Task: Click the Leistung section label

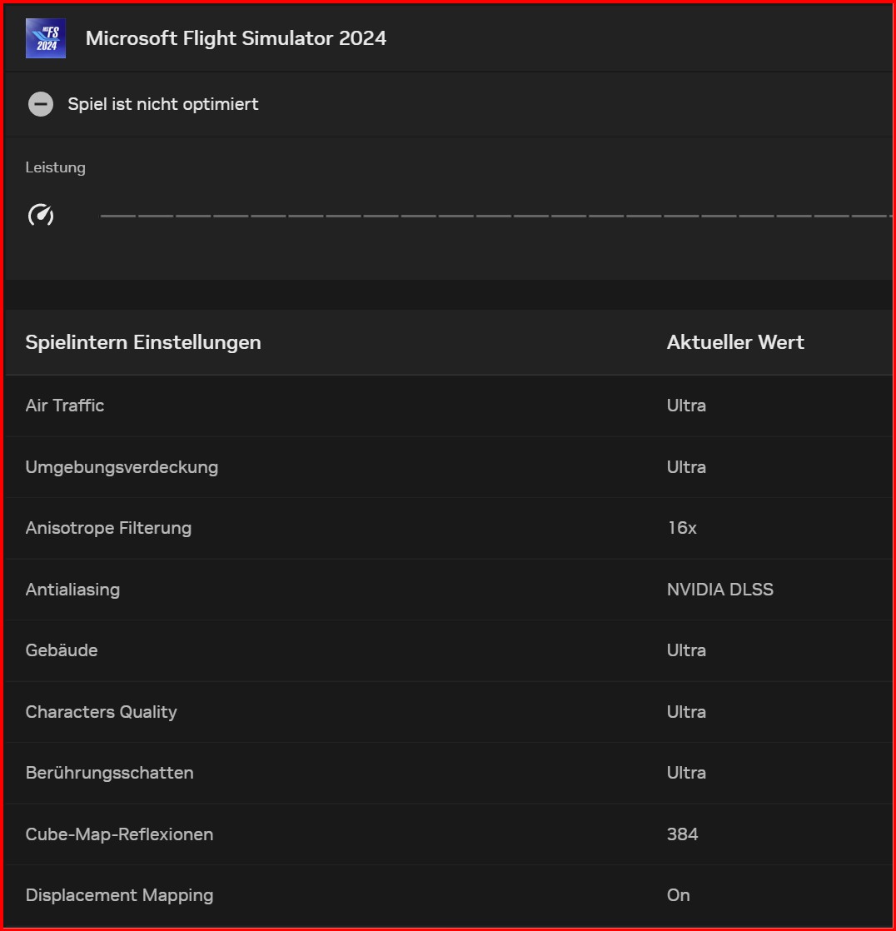Action: coord(55,167)
